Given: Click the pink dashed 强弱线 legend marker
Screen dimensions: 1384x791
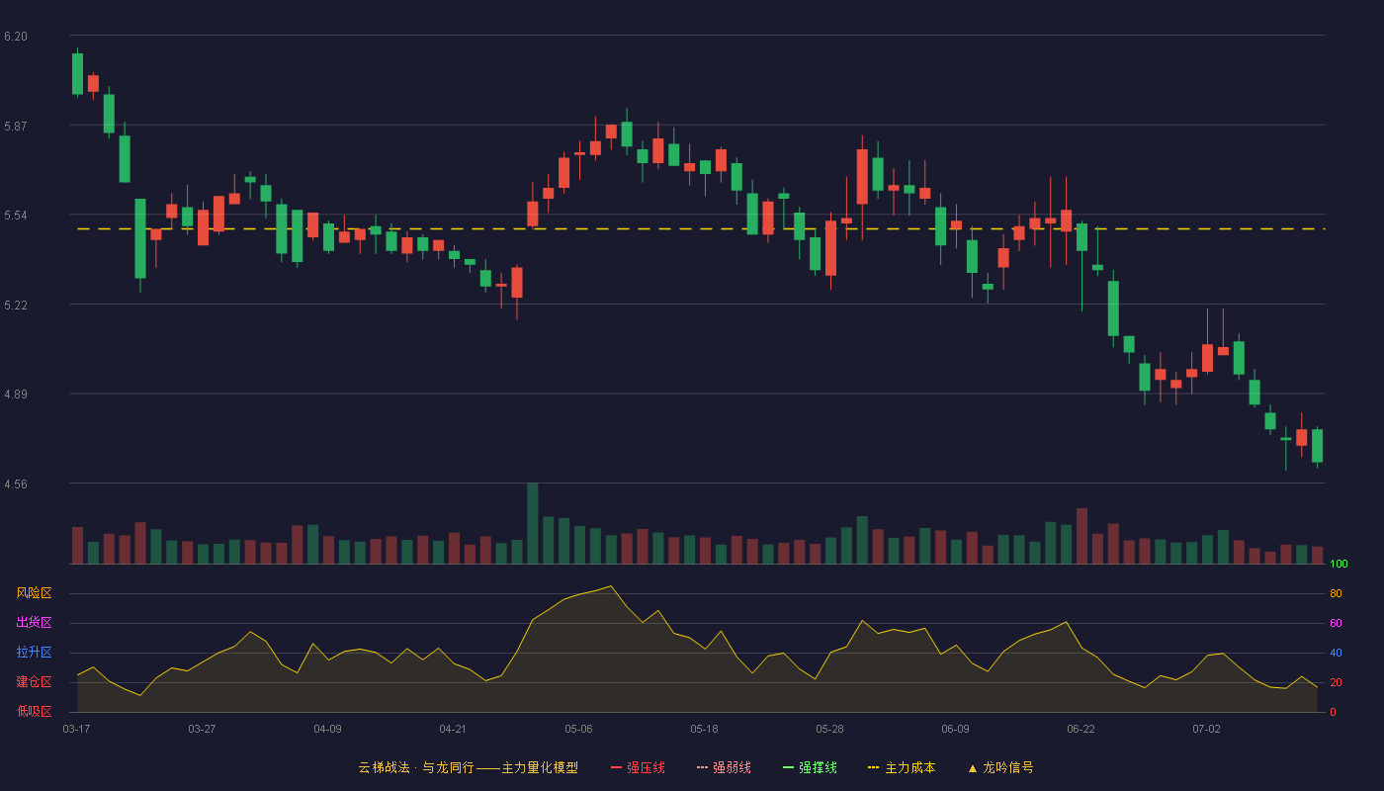Looking at the screenshot, I should (x=702, y=767).
